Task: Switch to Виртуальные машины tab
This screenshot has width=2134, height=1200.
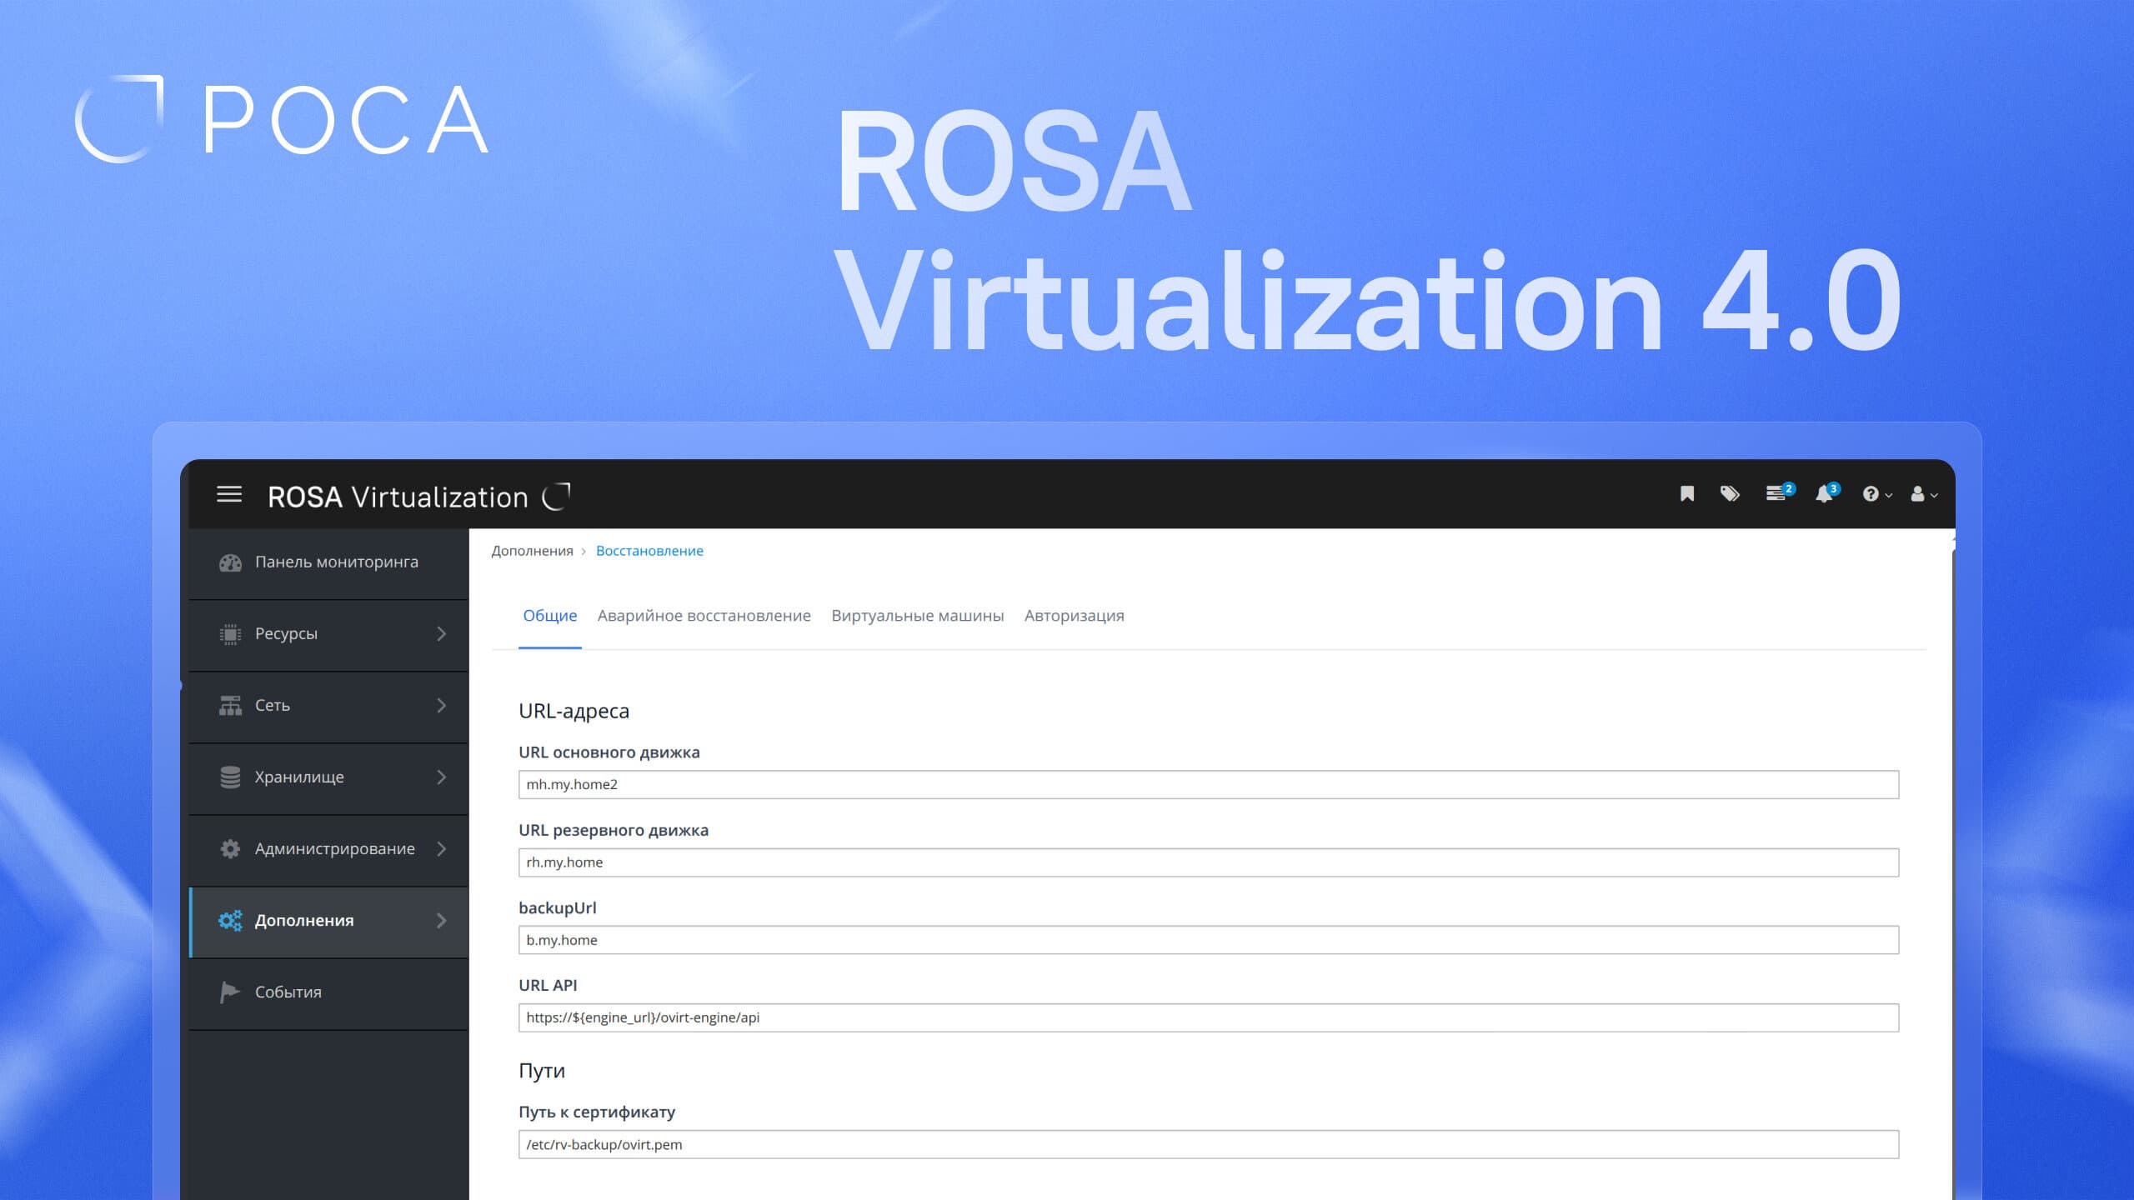Action: [917, 616]
